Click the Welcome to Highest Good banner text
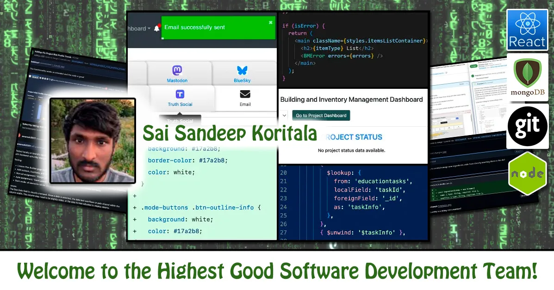Screen dimensions: 554x290 coord(277,271)
